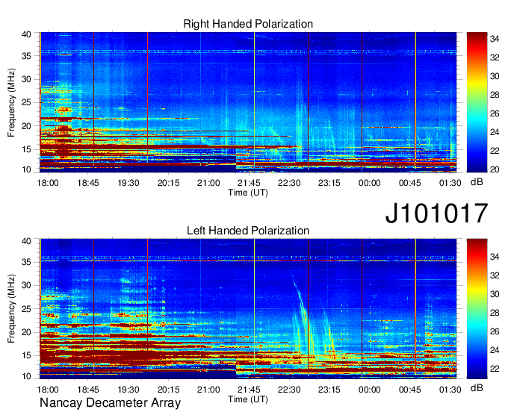Click the 15 MHz tick on the top plot

(x=27, y=149)
